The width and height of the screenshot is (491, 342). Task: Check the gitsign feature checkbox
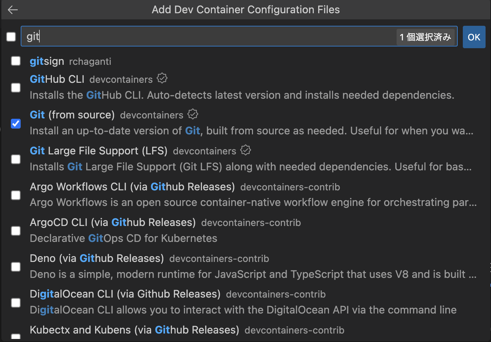click(x=16, y=61)
